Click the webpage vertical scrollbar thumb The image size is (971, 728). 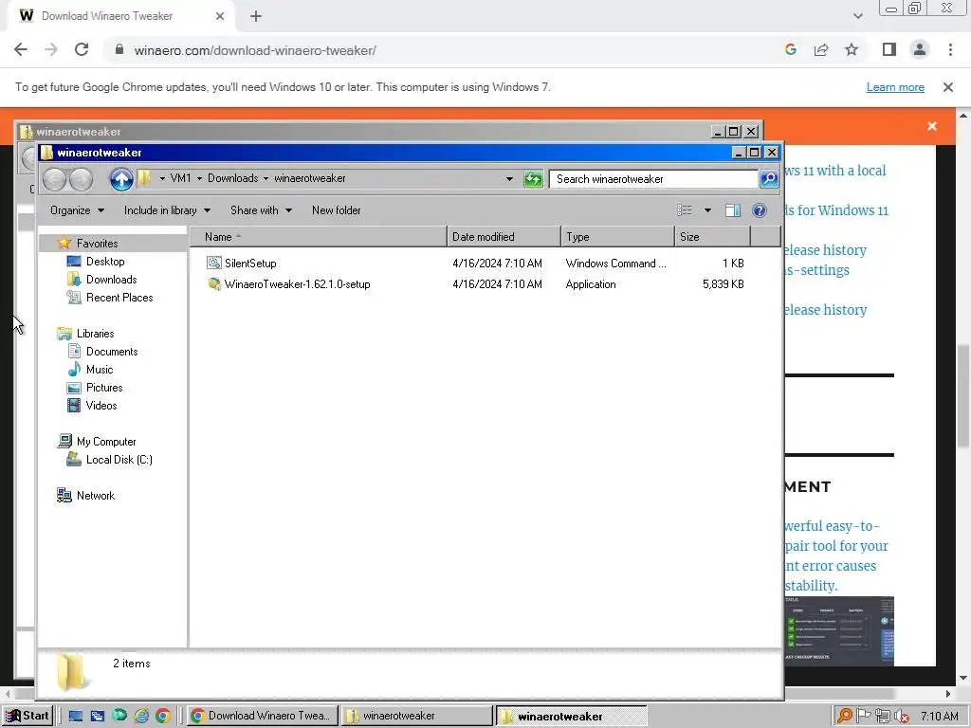coord(963,396)
